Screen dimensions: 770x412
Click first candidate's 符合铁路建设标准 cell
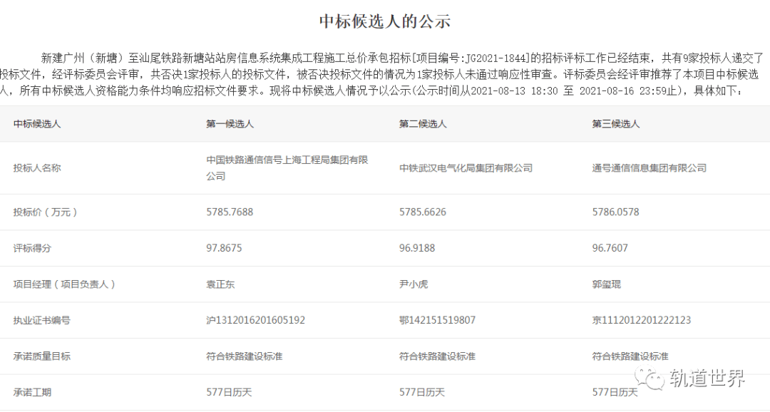(245, 356)
